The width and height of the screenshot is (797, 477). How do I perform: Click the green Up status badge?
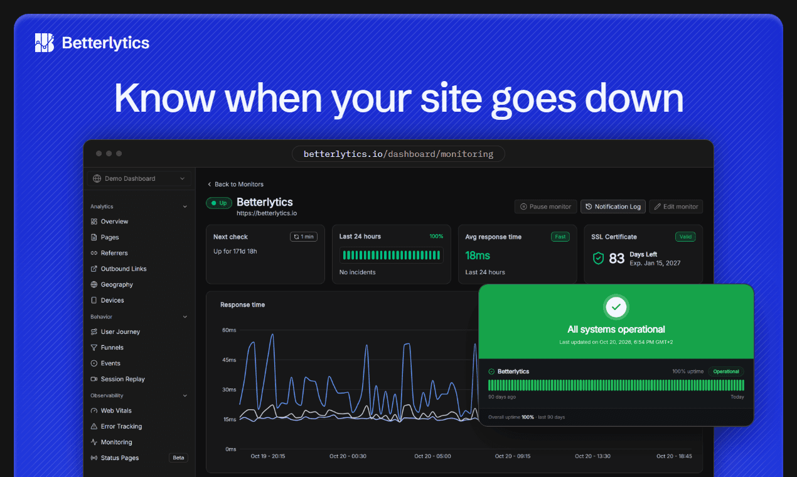click(219, 203)
